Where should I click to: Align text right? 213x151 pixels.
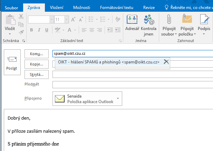tap(99, 30)
